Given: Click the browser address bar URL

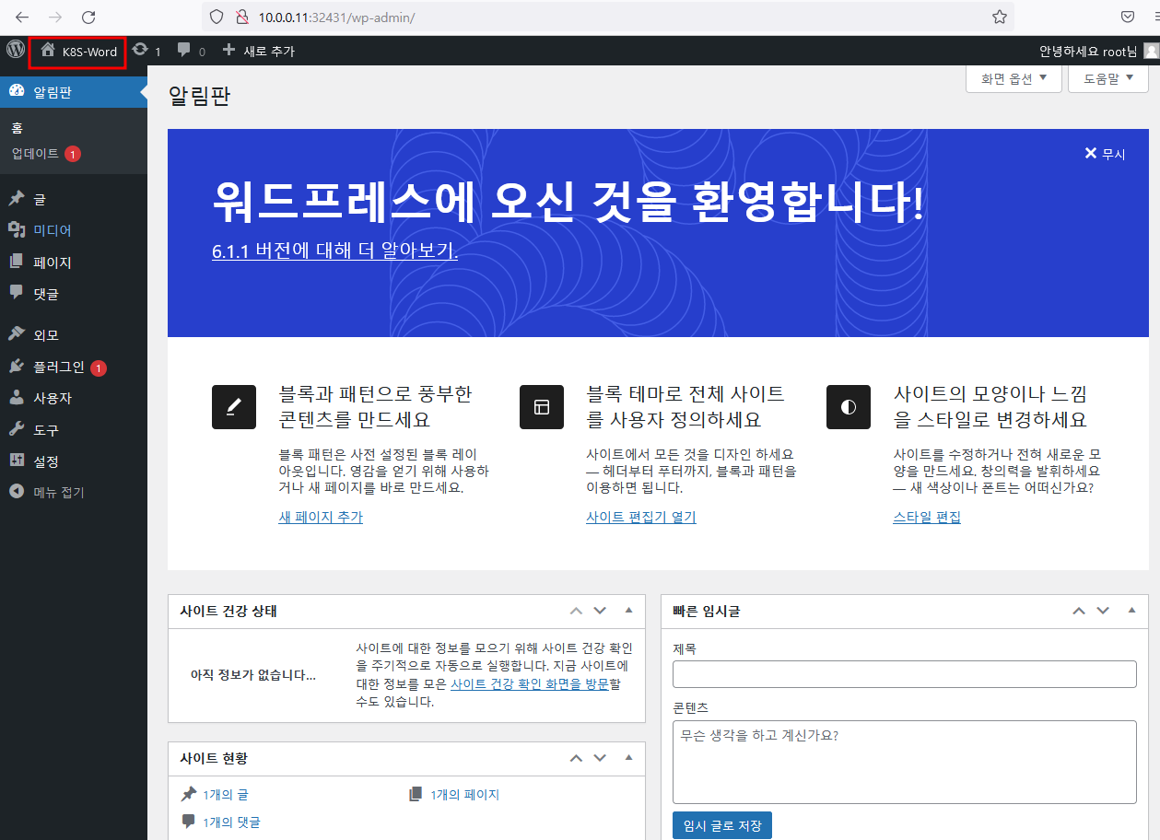Looking at the screenshot, I should pyautogui.click(x=335, y=17).
